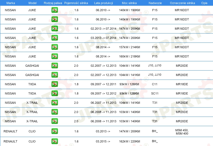Screen dimensions: 213x146
Task: Click JUKE in the 03.2013 -> 07.2014 row
Action: point(32,38)
